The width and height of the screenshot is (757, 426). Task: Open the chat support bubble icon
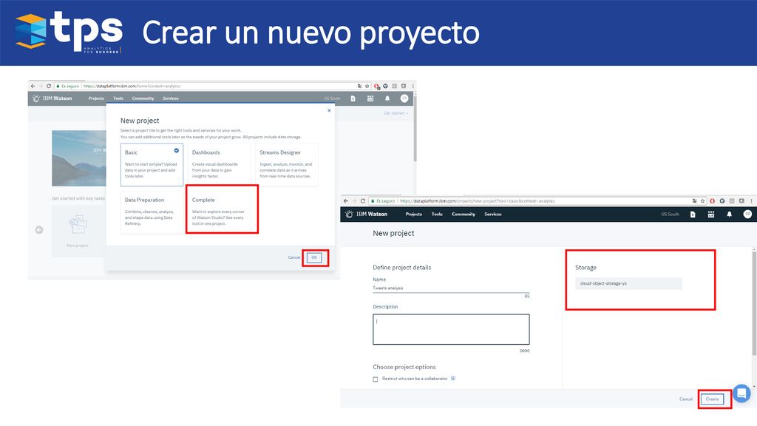click(x=741, y=393)
